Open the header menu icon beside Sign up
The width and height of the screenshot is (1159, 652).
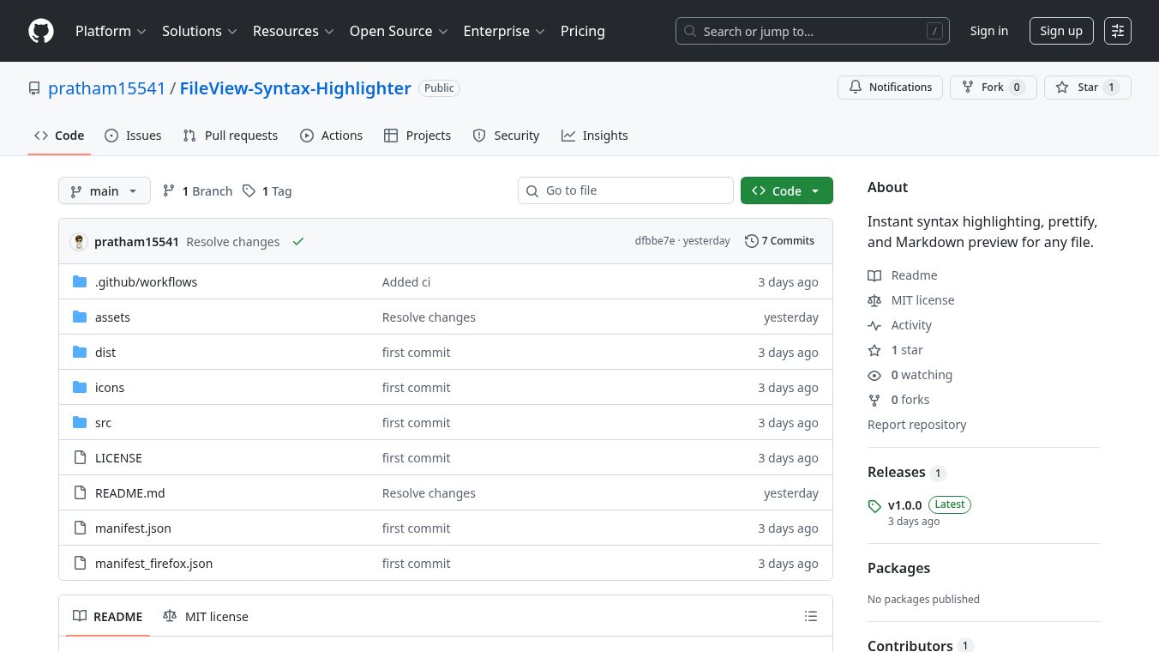[x=1117, y=31]
